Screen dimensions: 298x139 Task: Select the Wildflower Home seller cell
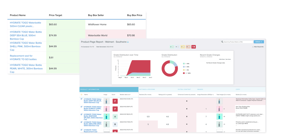coord(97,24)
